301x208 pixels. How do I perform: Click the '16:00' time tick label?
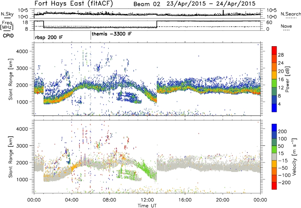[185, 200]
